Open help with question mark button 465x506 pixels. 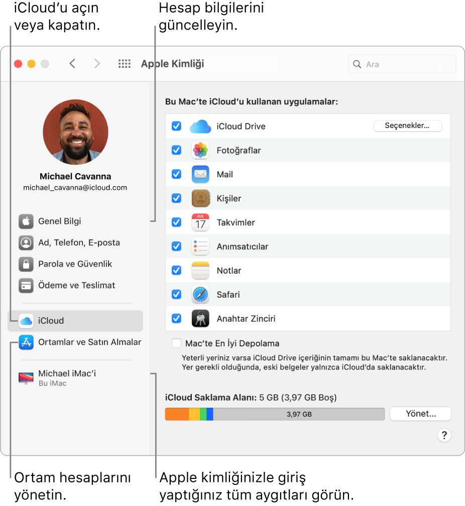[444, 435]
